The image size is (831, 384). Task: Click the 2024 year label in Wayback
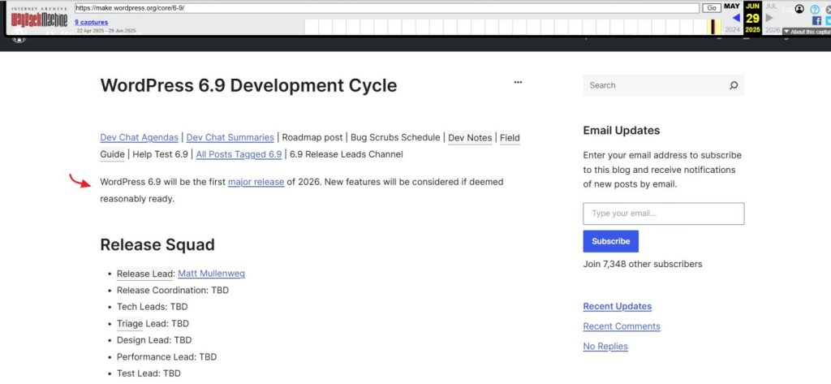point(732,30)
